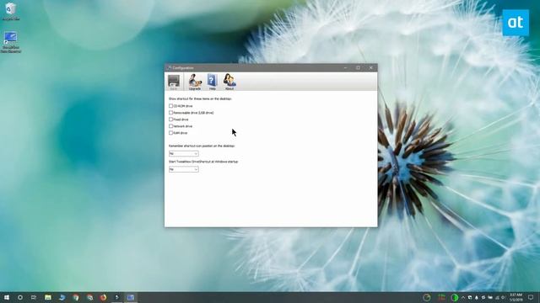Enable the RAM drive checkbox
540x303 pixels.
pyautogui.click(x=170, y=133)
